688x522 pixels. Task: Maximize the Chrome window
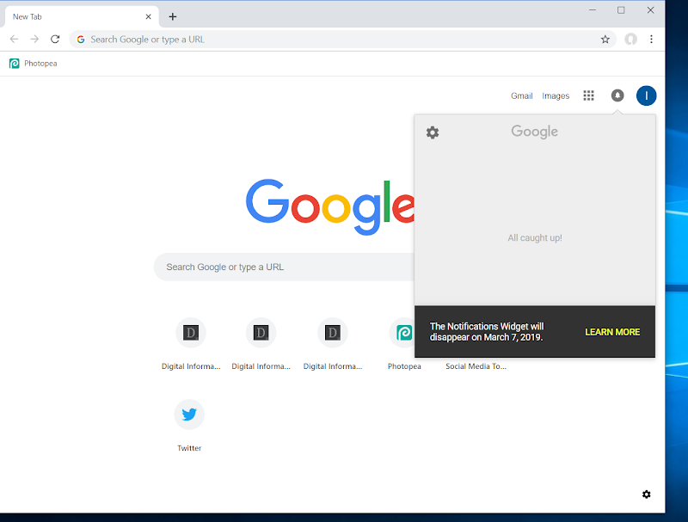point(621,10)
